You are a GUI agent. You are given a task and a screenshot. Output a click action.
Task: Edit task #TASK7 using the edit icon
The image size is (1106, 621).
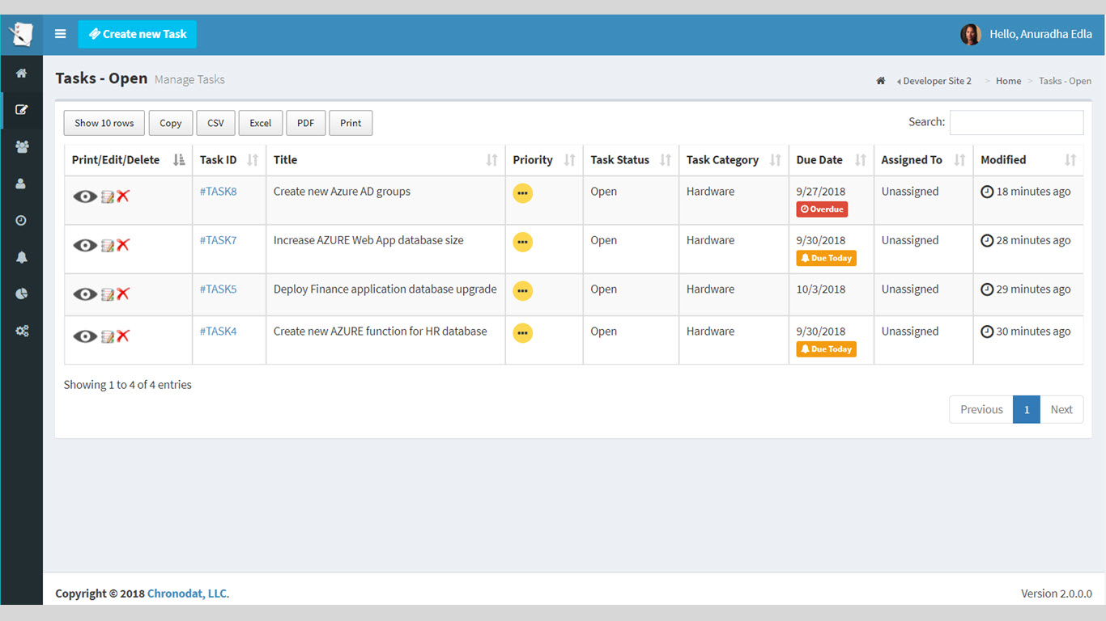tap(108, 245)
